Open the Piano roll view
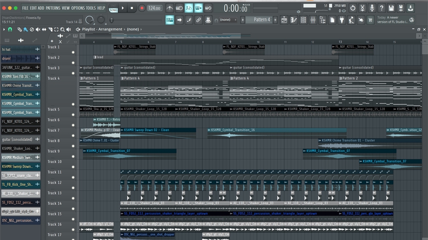The width and height of the screenshot is (428, 240). tap(294, 20)
